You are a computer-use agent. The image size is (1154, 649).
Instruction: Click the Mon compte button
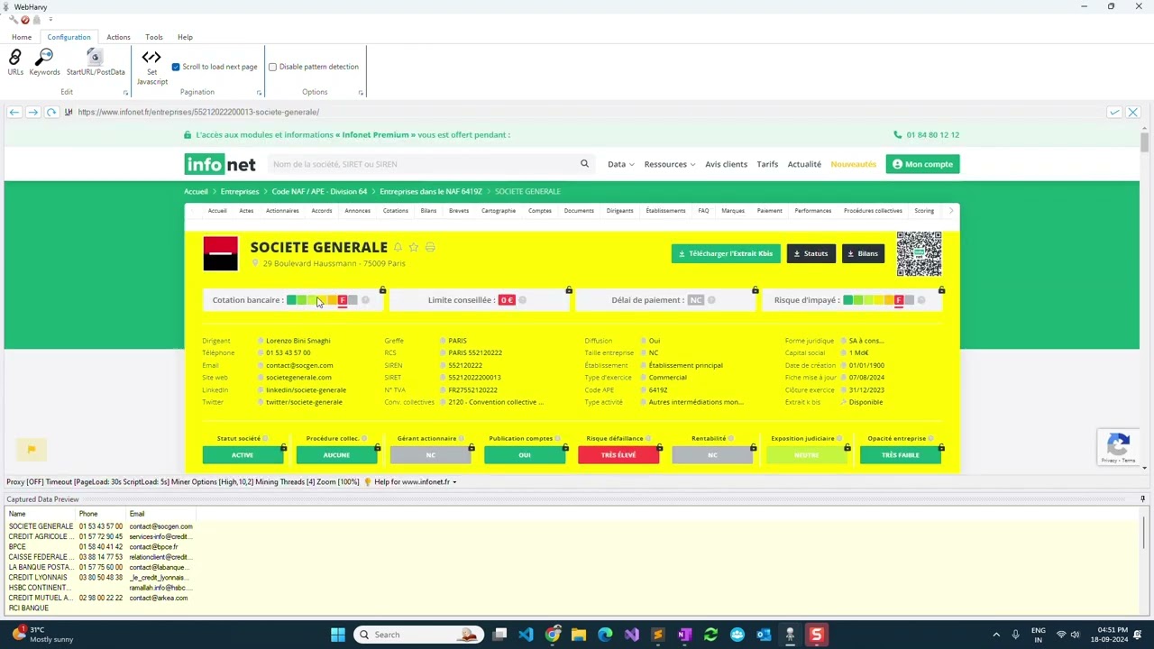tap(922, 164)
